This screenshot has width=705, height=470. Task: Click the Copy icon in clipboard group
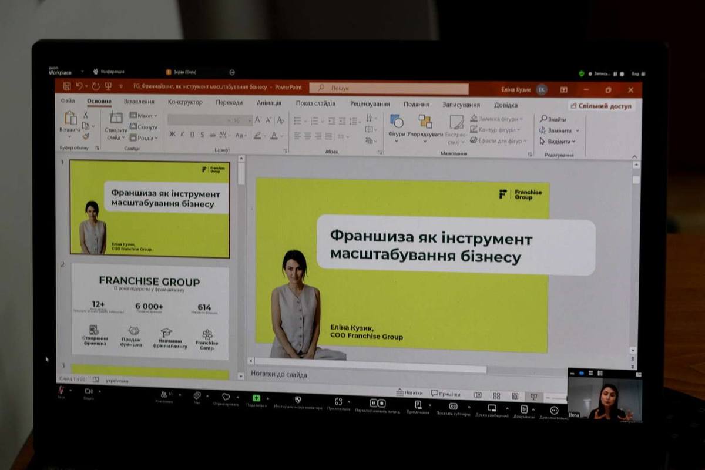click(x=86, y=126)
